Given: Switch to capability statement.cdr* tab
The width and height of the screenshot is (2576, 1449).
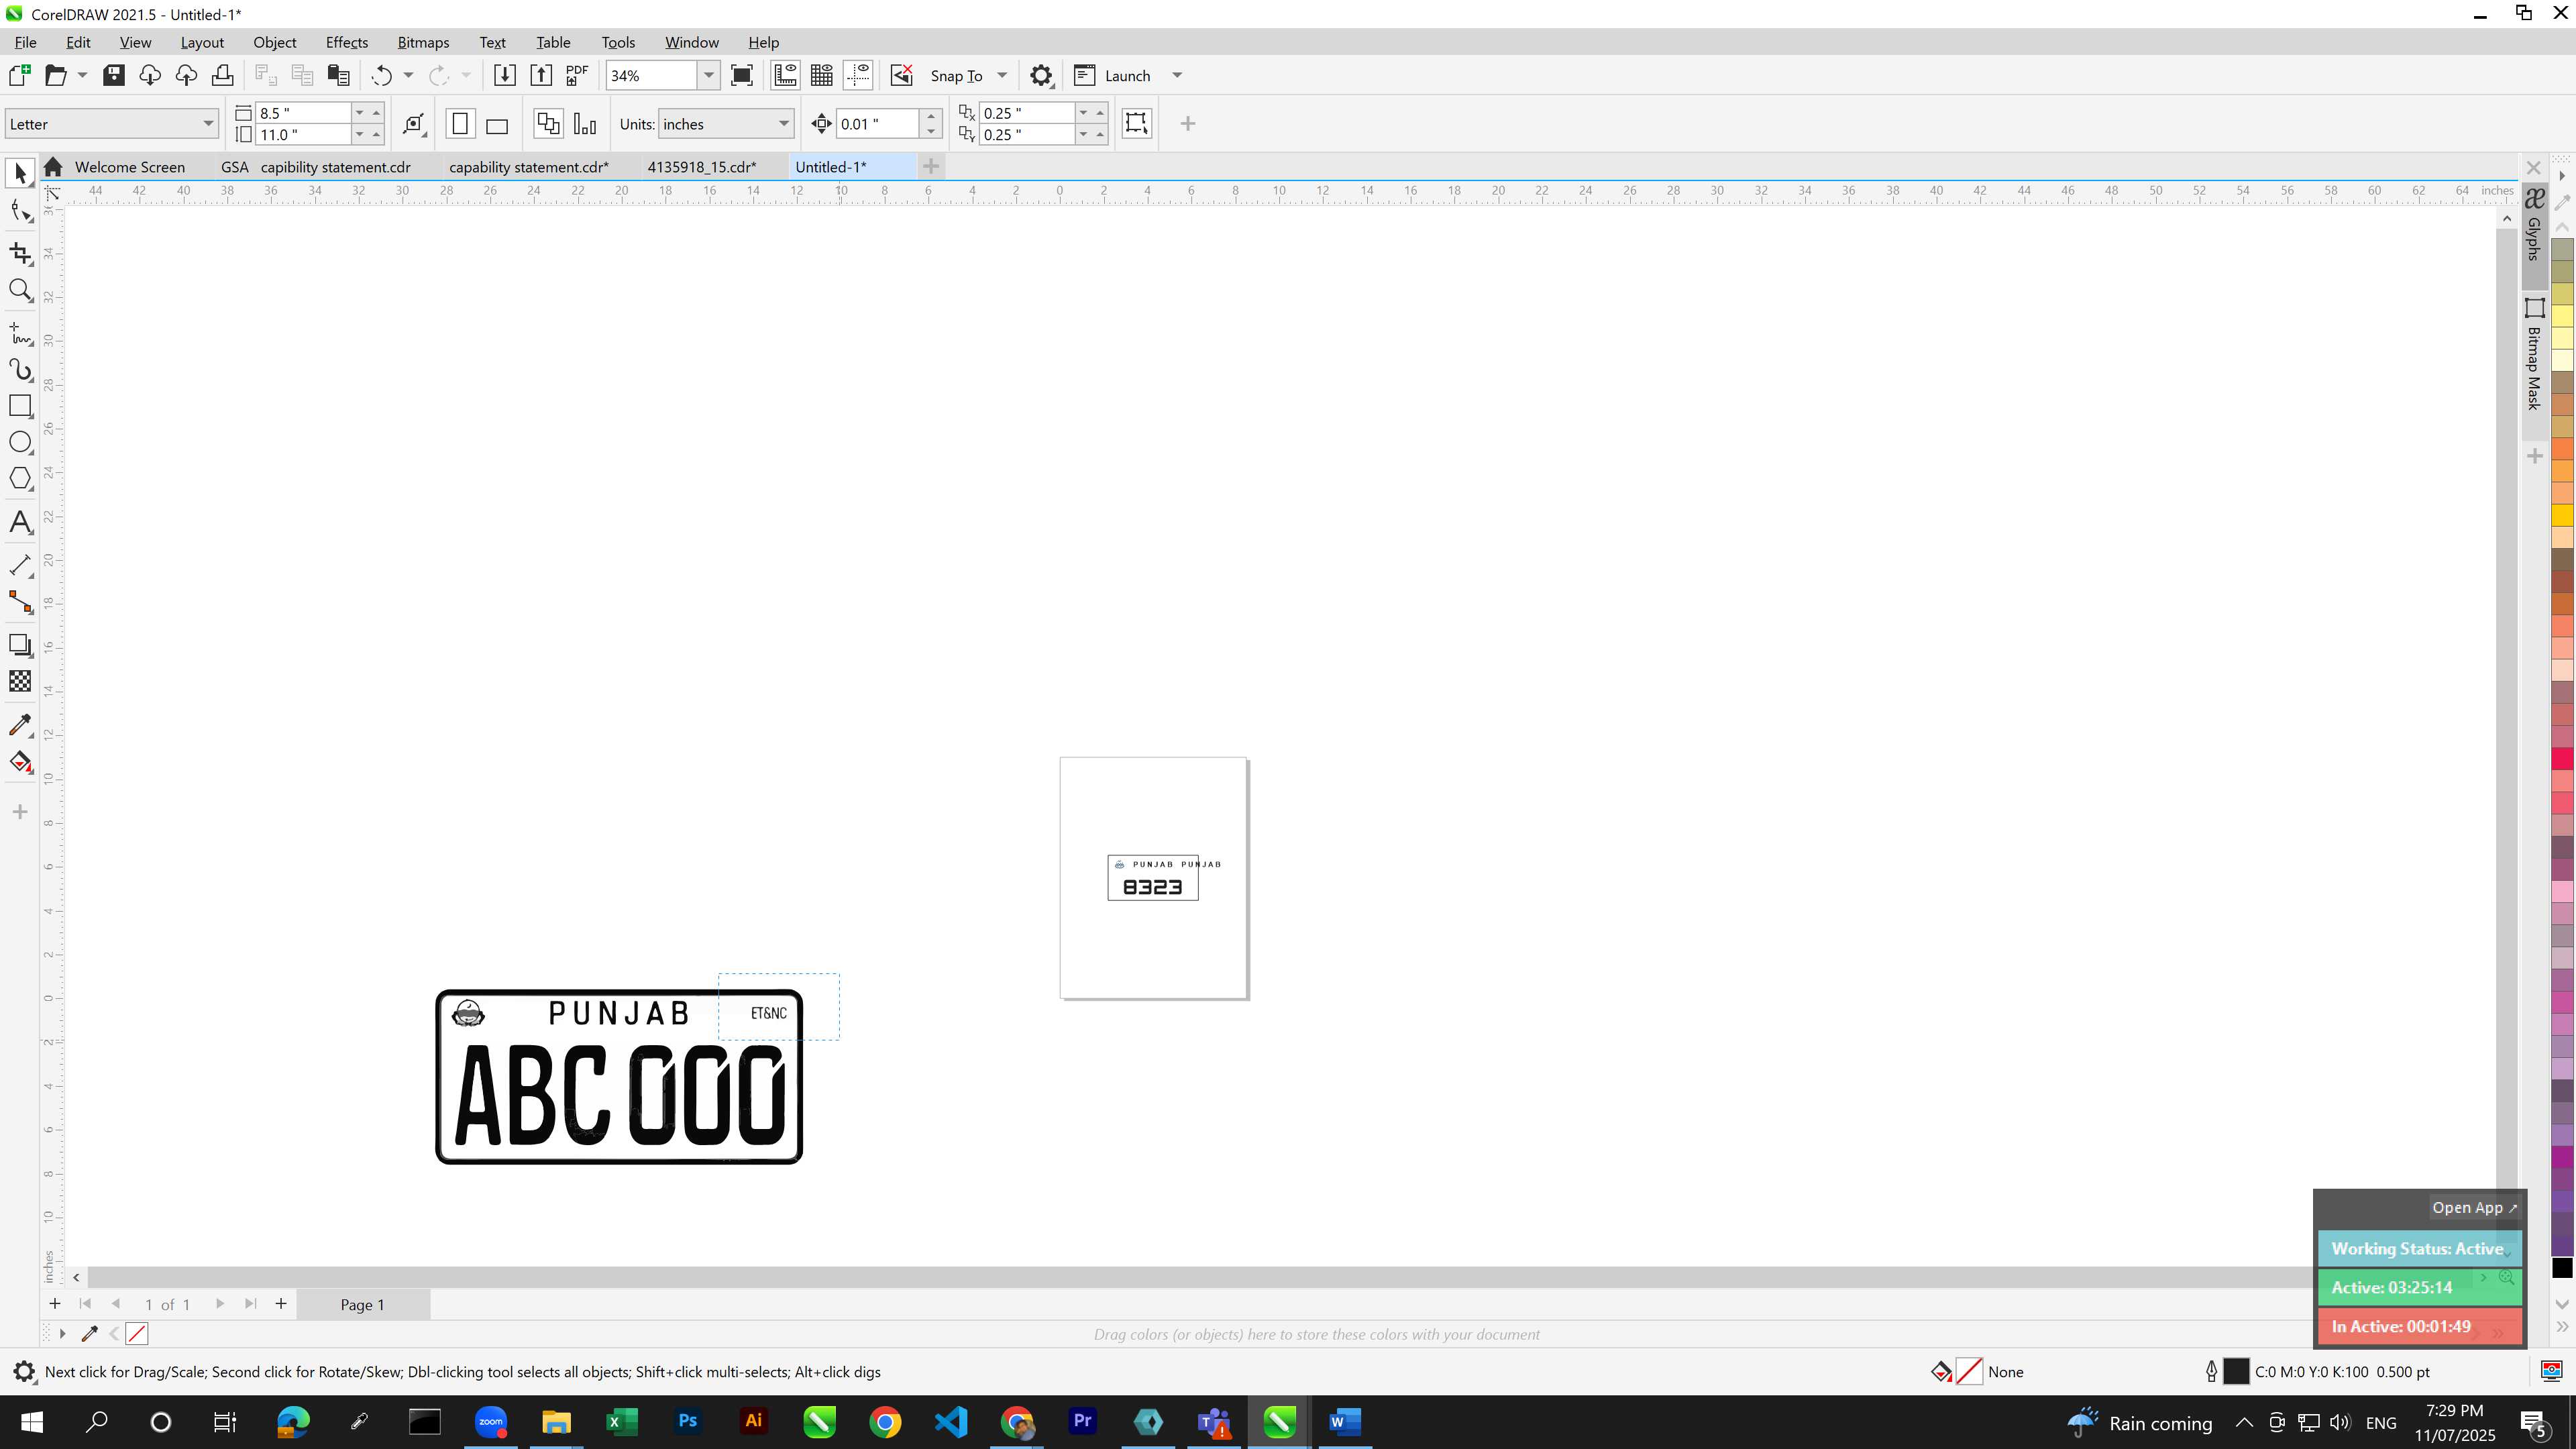Looking at the screenshot, I should 529,167.
